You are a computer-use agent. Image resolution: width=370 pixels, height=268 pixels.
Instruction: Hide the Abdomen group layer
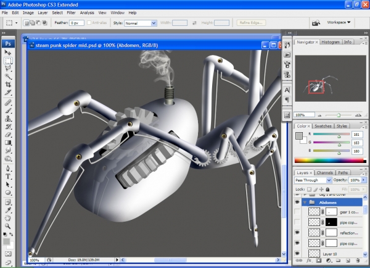point(297,203)
